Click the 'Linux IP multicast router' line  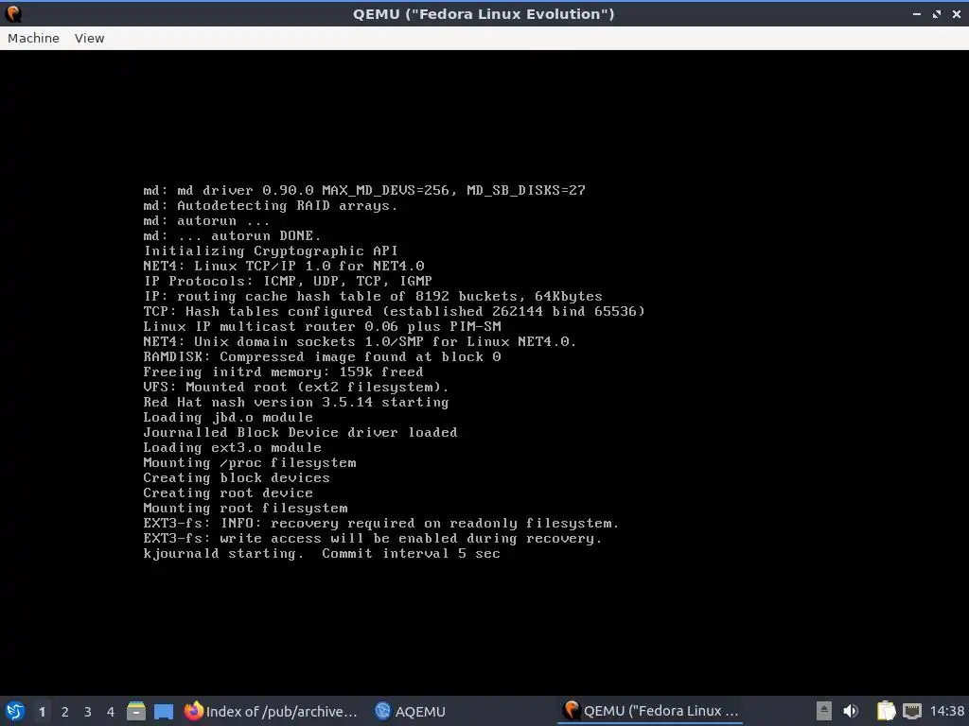tap(322, 326)
